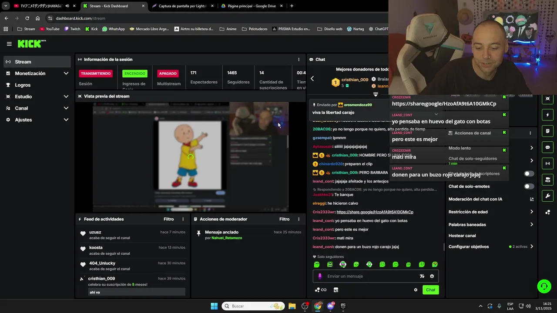Screen dimensions: 557x313
Task: Open Feed de actividades options menu
Action: pyautogui.click(x=183, y=219)
